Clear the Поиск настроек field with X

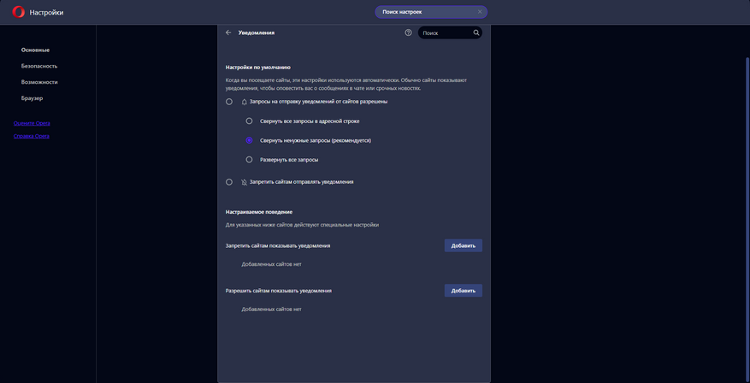[x=480, y=12]
